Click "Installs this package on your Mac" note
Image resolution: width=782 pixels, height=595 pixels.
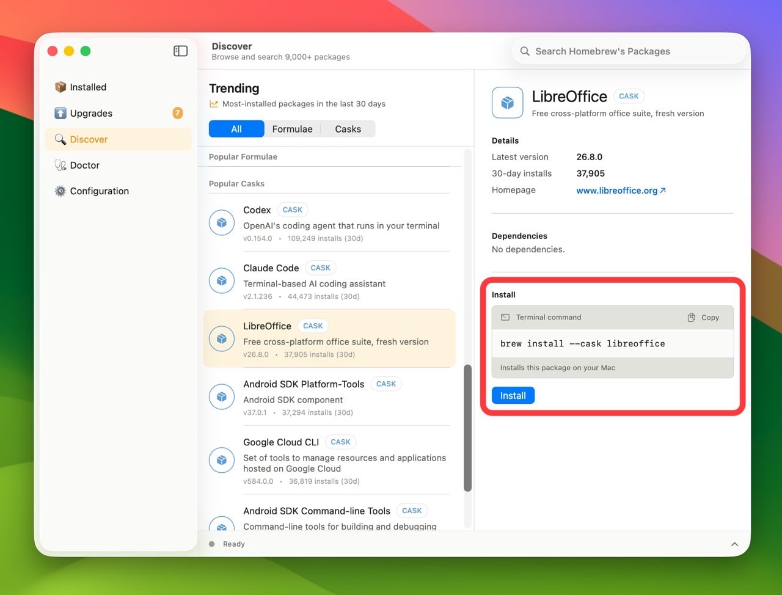click(558, 368)
